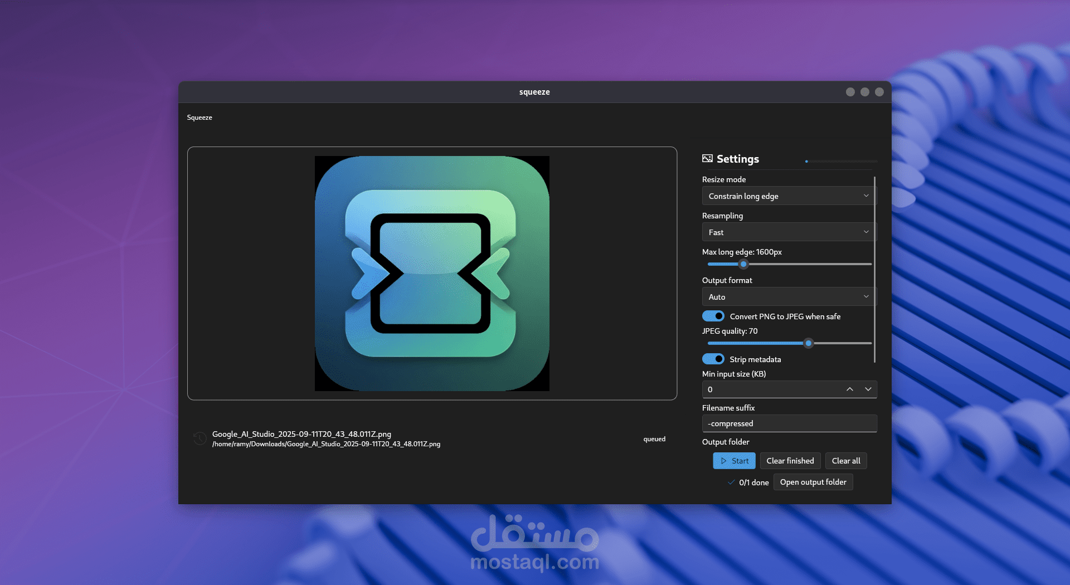The width and height of the screenshot is (1070, 585).
Task: Click the "Min input size (KB)" label
Action: pyautogui.click(x=734, y=374)
